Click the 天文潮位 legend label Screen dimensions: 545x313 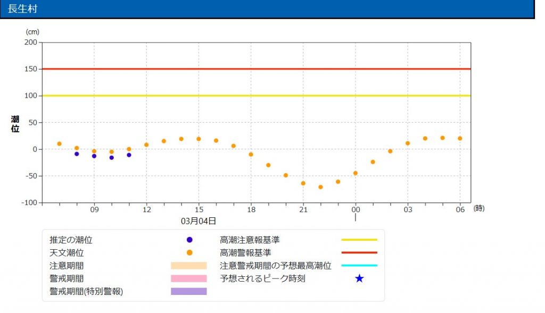point(67,252)
